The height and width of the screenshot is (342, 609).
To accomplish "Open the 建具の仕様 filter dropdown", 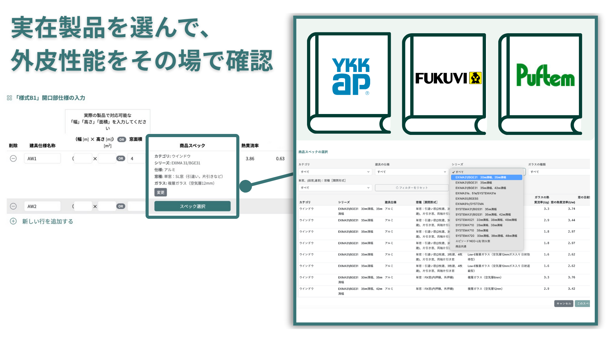I will (x=411, y=172).
